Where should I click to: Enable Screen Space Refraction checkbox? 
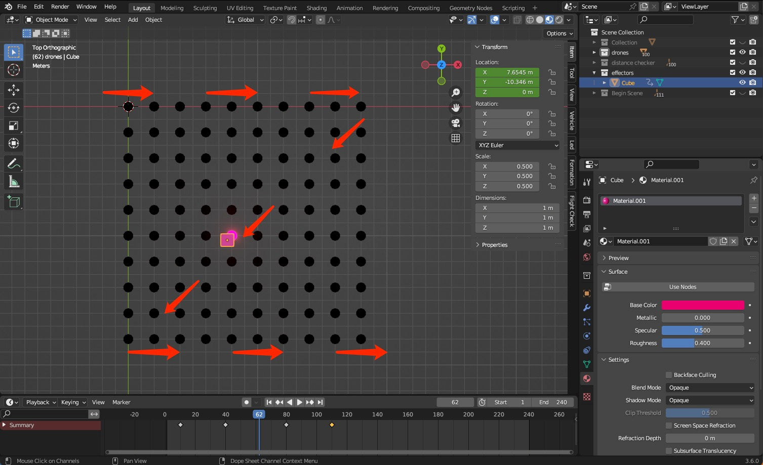tap(669, 426)
